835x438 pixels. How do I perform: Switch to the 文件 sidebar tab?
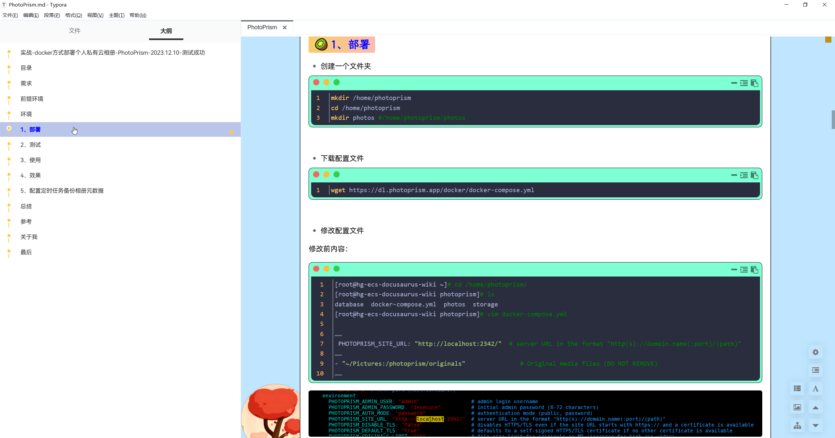coord(74,31)
